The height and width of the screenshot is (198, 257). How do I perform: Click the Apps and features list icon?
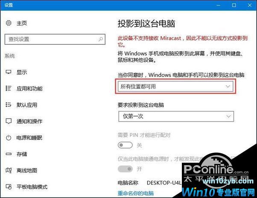(x=9, y=88)
